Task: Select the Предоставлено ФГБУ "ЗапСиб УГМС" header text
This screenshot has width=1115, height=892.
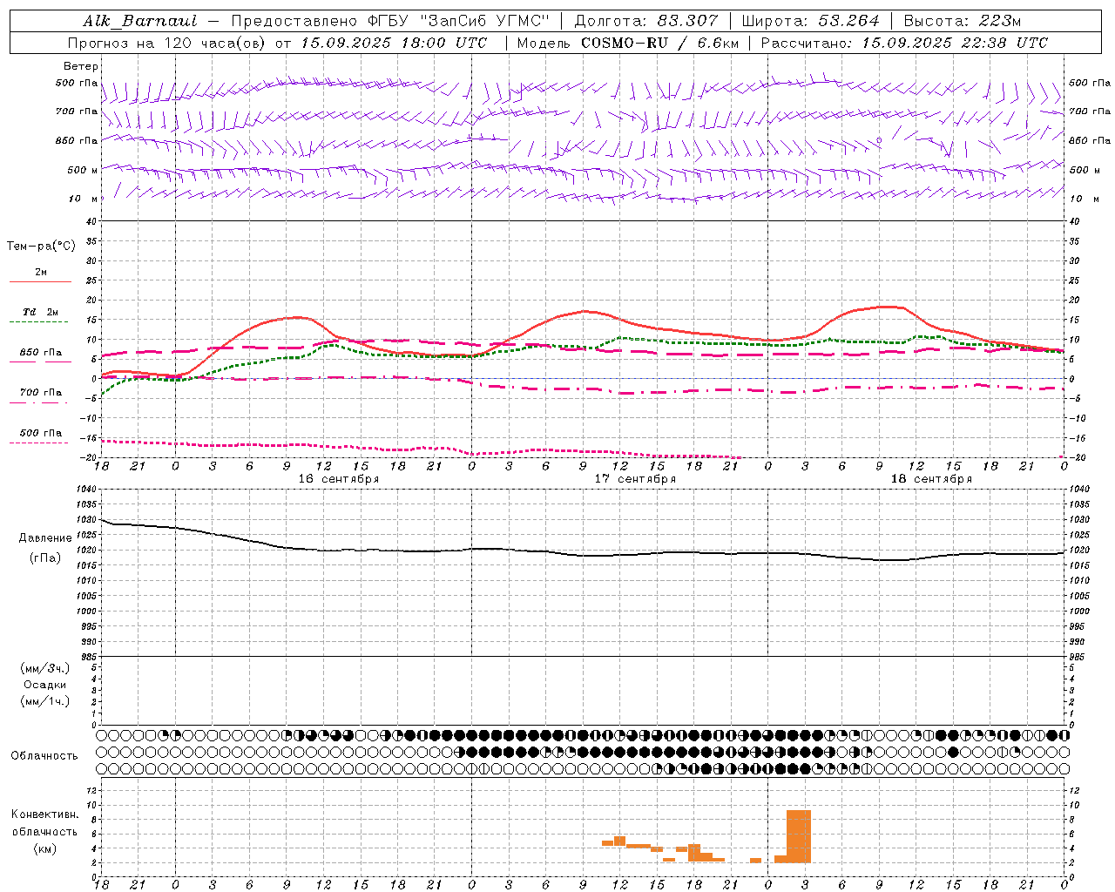Action: click(390, 21)
